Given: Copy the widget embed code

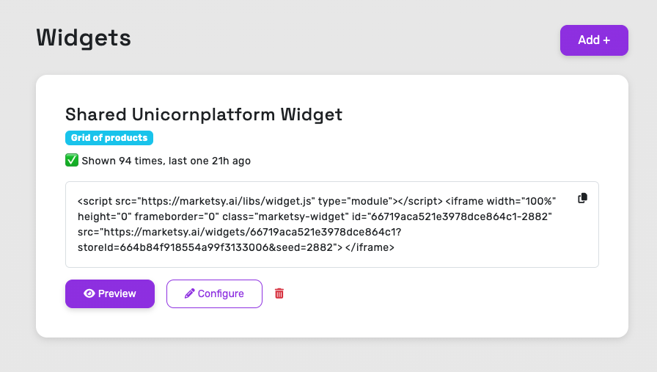Looking at the screenshot, I should [582, 198].
